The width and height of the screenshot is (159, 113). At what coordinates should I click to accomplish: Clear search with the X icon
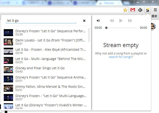point(84,21)
